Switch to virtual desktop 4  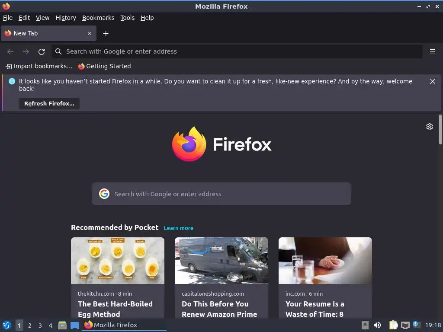tap(51, 325)
